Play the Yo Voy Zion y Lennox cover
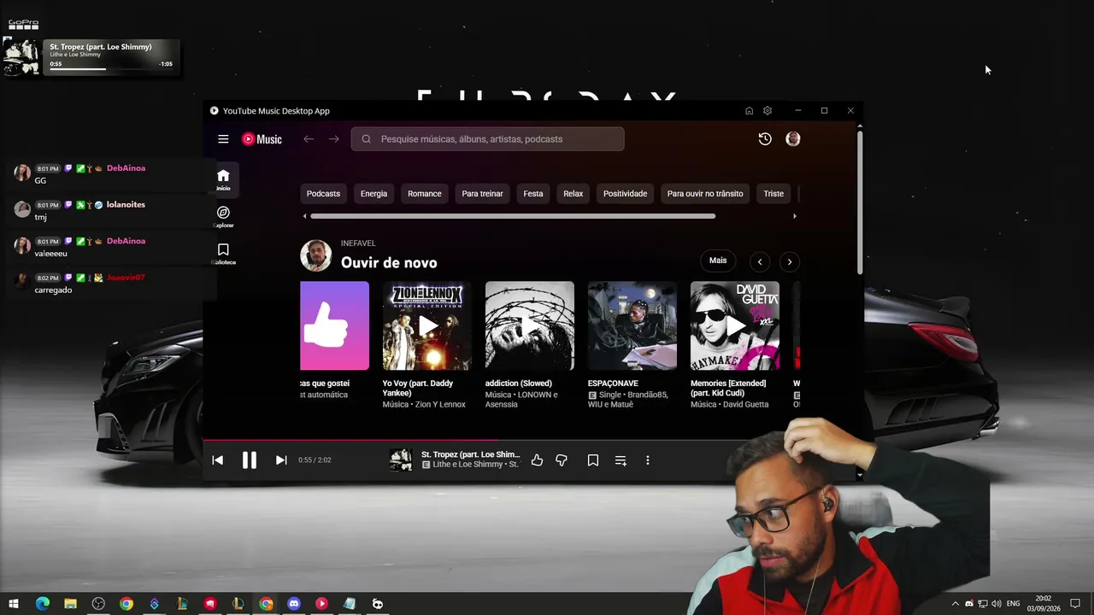 (427, 325)
